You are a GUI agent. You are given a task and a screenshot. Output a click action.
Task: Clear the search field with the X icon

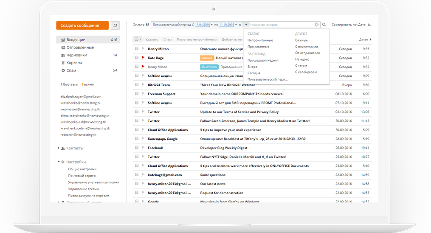point(317,25)
